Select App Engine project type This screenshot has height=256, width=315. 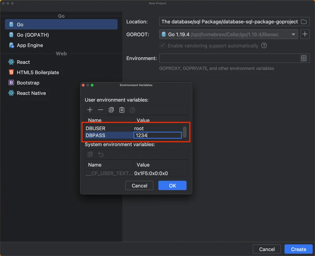30,45
